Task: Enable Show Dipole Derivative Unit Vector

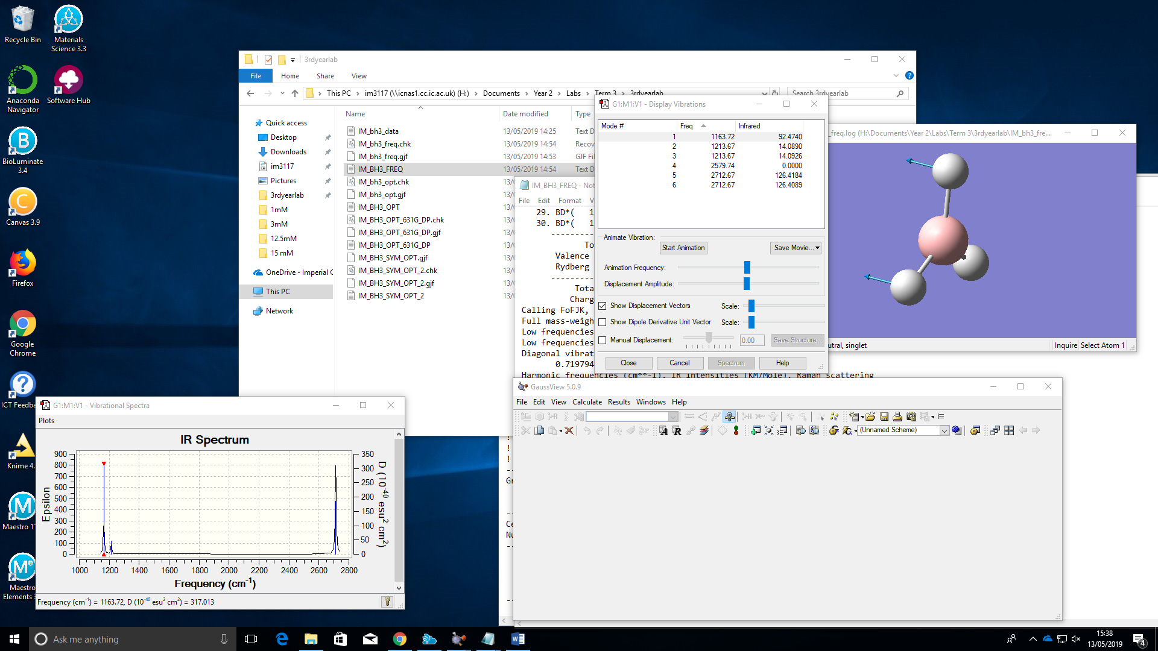Action: tap(603, 322)
